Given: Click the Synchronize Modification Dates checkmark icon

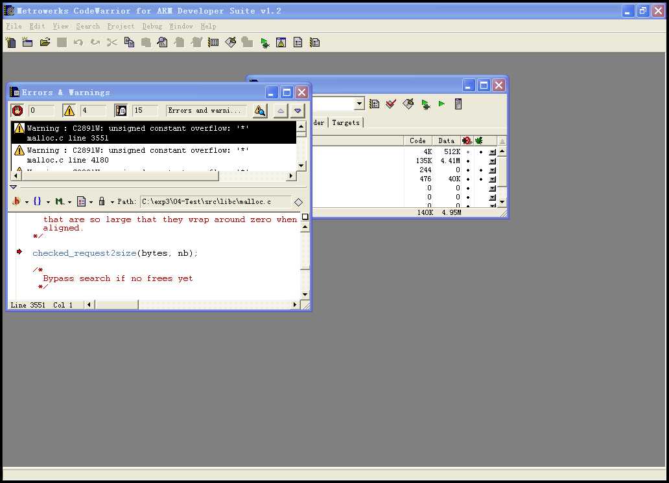Looking at the screenshot, I should [391, 104].
